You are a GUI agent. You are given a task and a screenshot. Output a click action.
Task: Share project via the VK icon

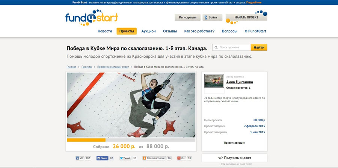[x=80, y=158]
